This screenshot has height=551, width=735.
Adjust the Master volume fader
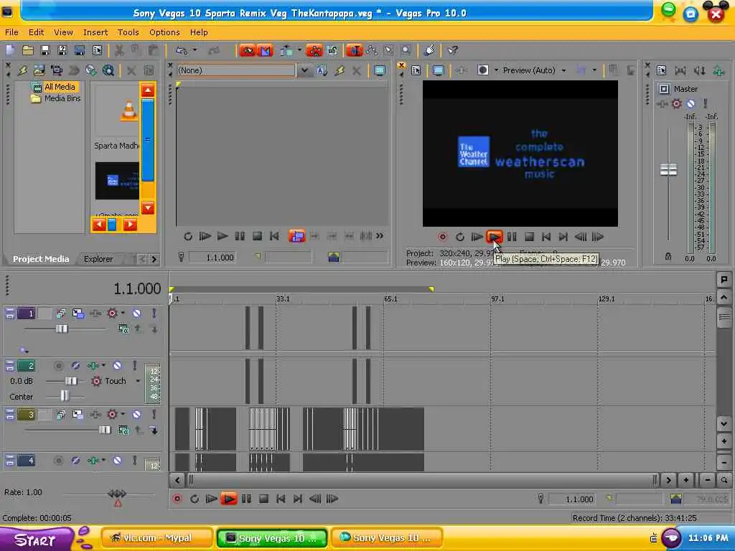(x=668, y=169)
